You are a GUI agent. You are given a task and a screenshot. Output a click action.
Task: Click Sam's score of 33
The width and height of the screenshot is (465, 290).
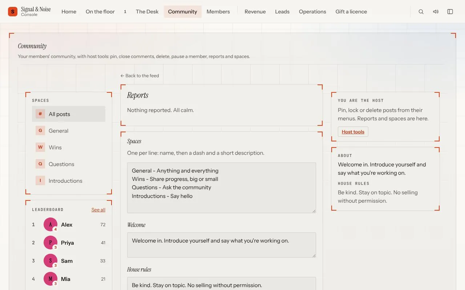click(103, 261)
